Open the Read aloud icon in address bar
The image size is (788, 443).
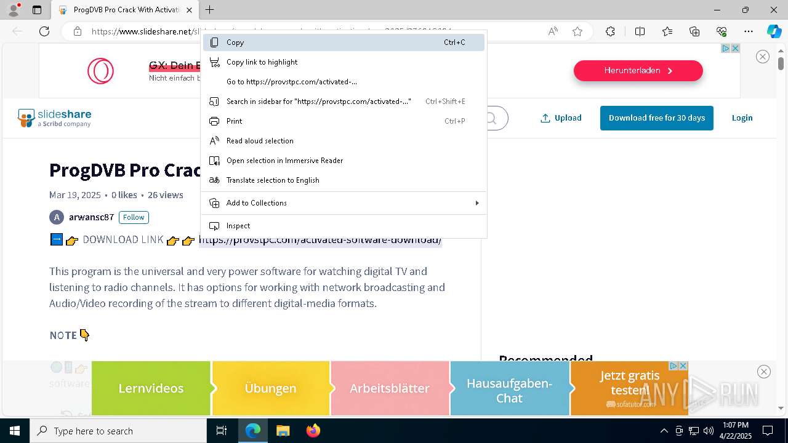pyautogui.click(x=553, y=31)
